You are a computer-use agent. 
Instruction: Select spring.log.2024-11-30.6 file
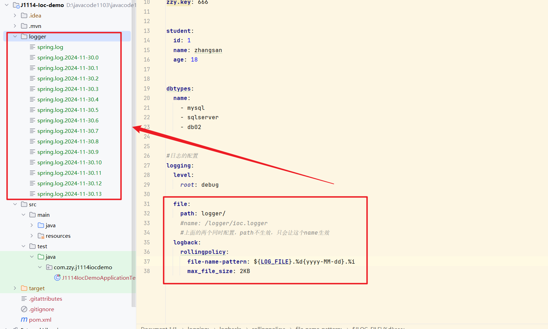(x=68, y=120)
